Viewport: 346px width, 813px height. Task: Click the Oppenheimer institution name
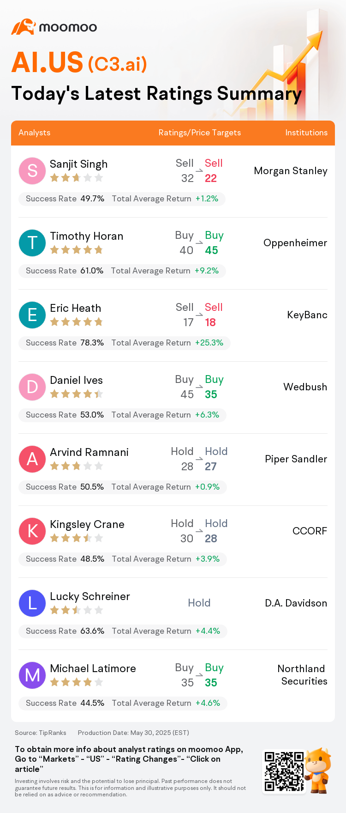[x=295, y=243]
